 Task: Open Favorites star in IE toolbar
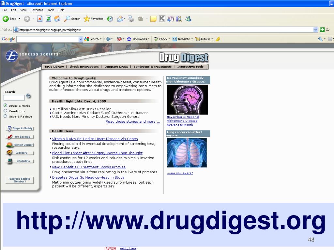coord(94,19)
